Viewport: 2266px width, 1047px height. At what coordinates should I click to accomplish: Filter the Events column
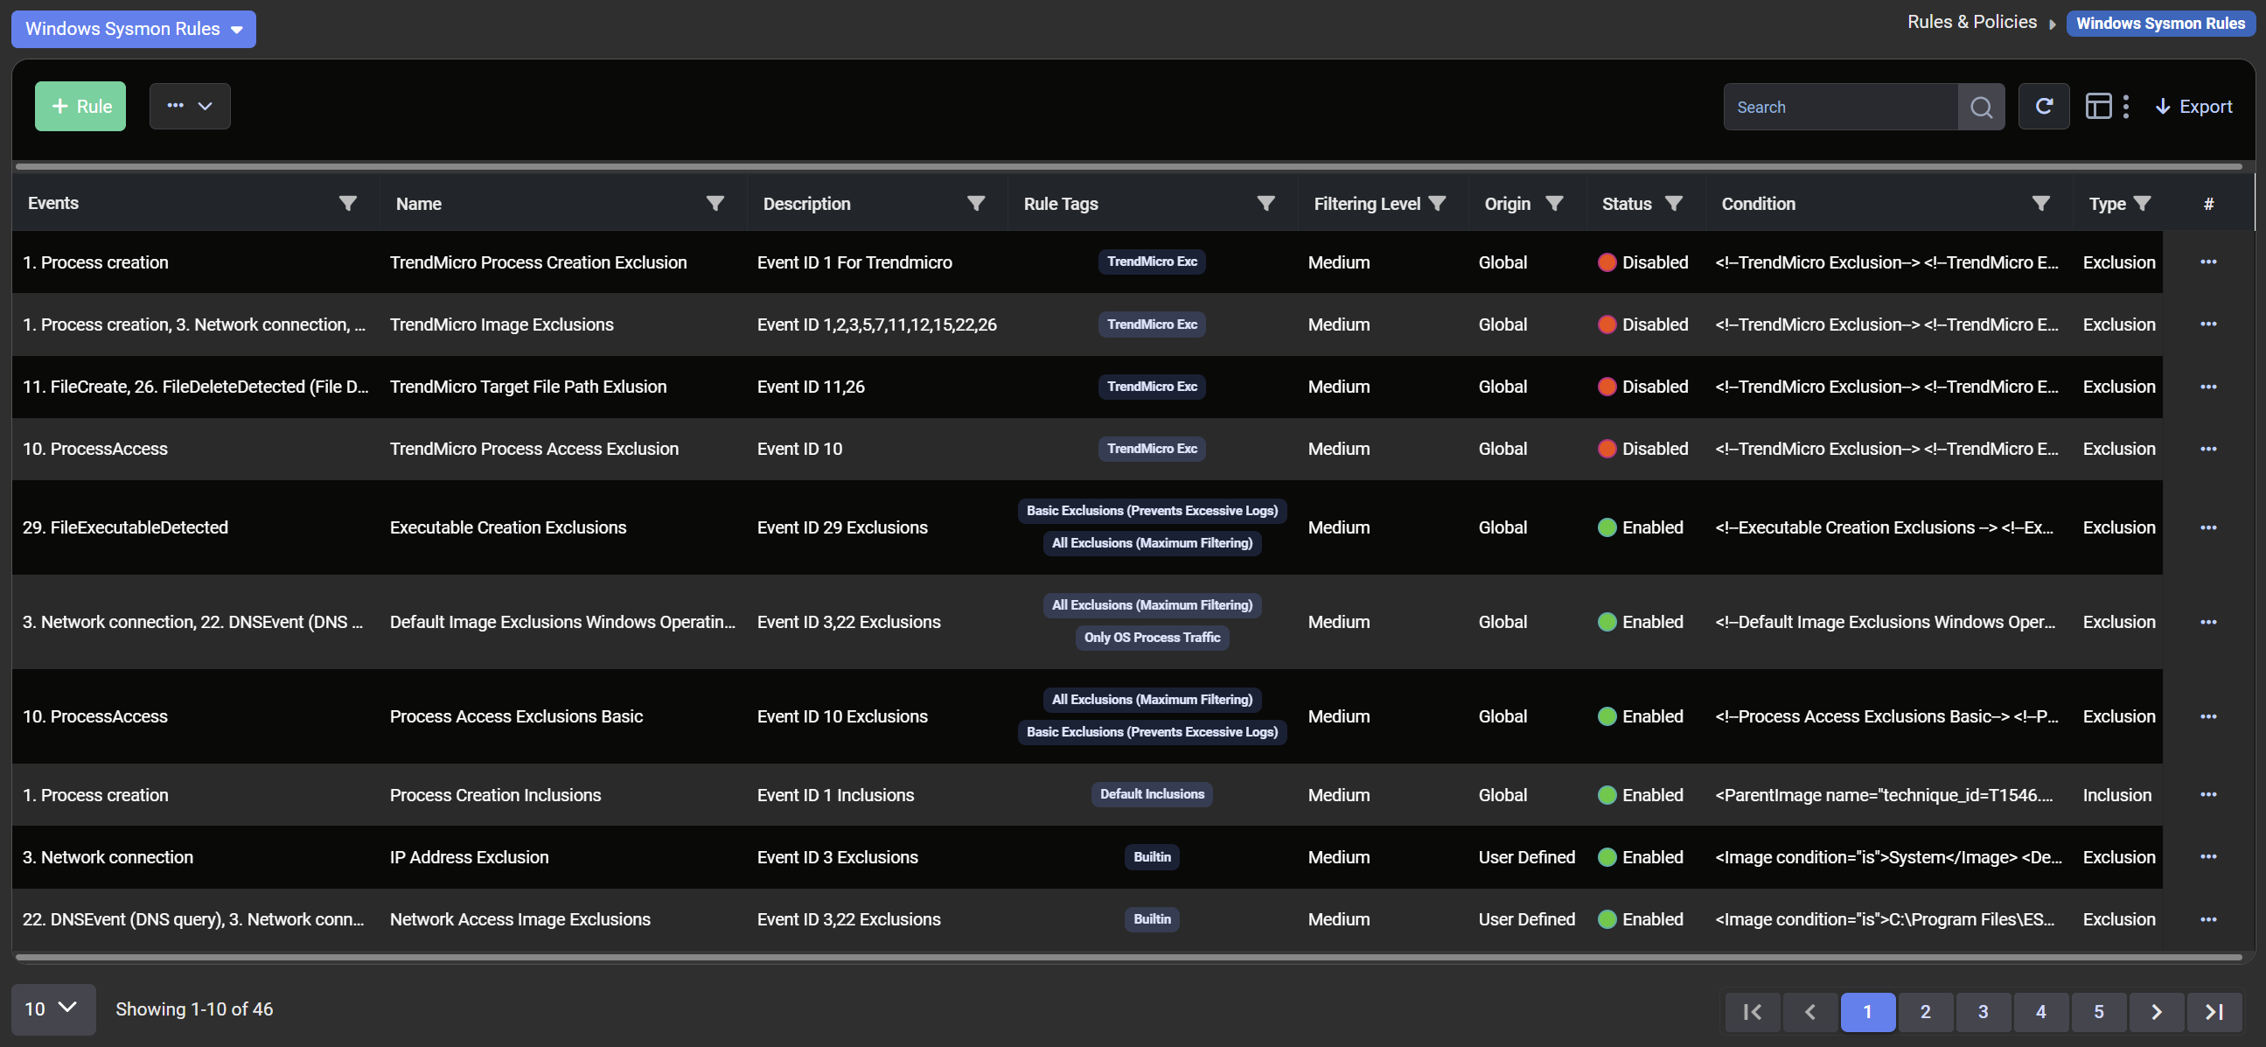347,203
